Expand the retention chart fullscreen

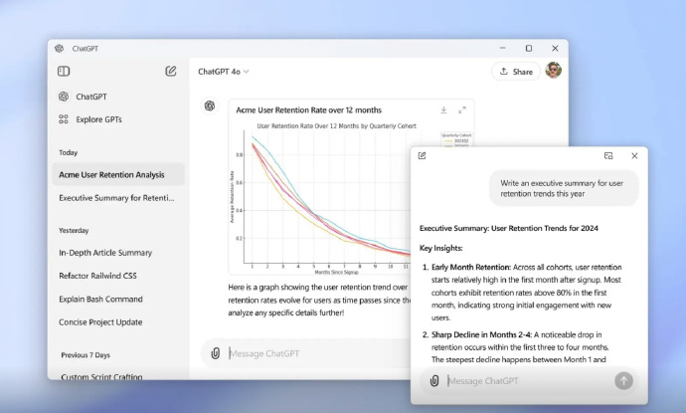[462, 109]
